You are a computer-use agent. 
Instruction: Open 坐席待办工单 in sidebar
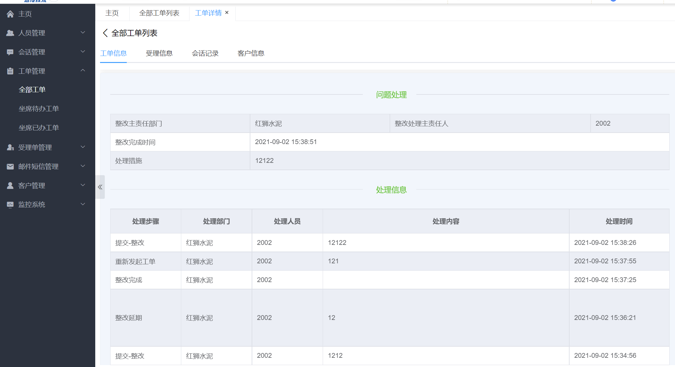(39, 109)
